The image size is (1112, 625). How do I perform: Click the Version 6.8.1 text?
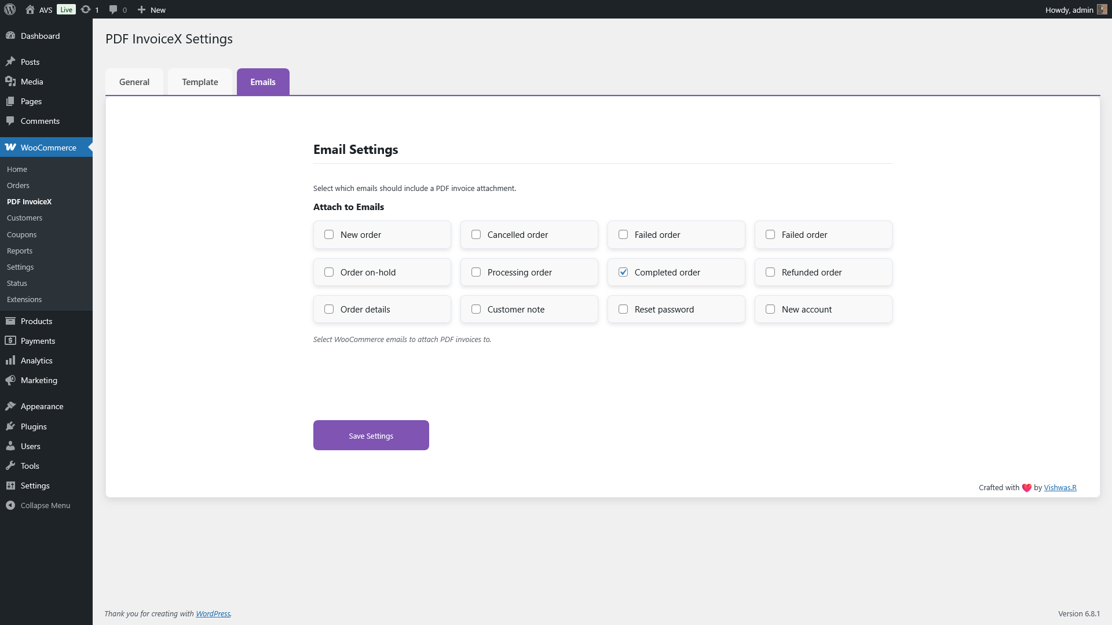pyautogui.click(x=1078, y=613)
